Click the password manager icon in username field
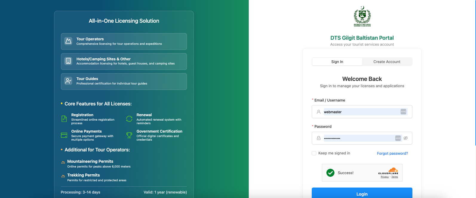This screenshot has width=476, height=198. pos(403,112)
